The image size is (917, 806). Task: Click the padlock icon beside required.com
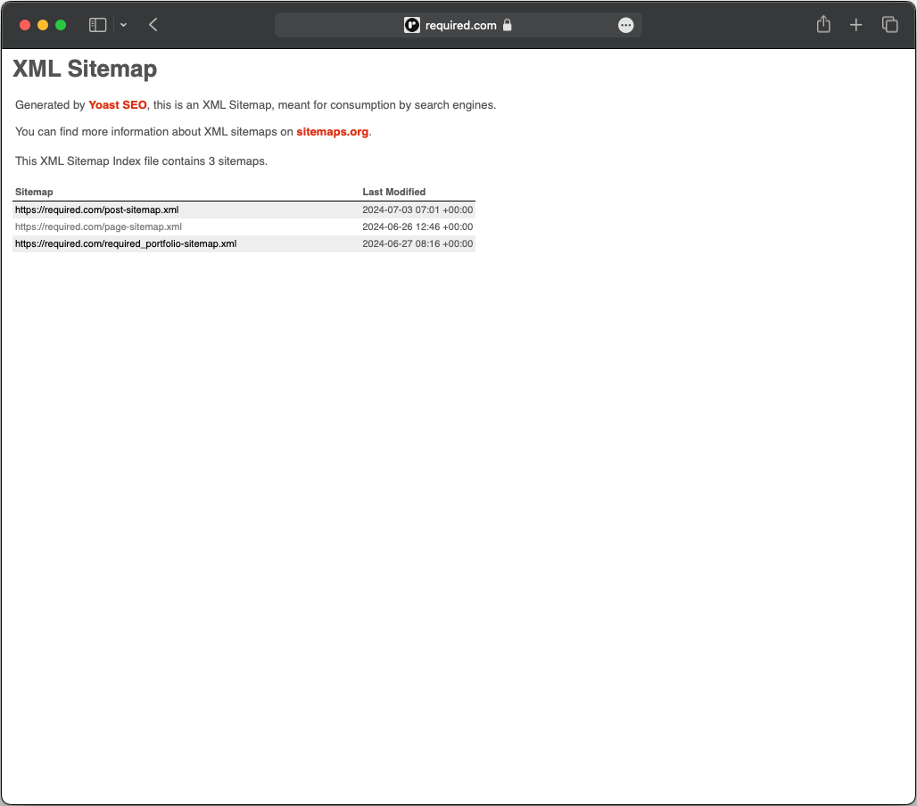pos(508,25)
